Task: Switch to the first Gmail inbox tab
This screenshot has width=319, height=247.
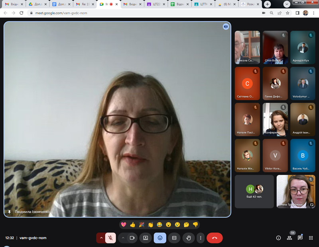Action: (13, 4)
